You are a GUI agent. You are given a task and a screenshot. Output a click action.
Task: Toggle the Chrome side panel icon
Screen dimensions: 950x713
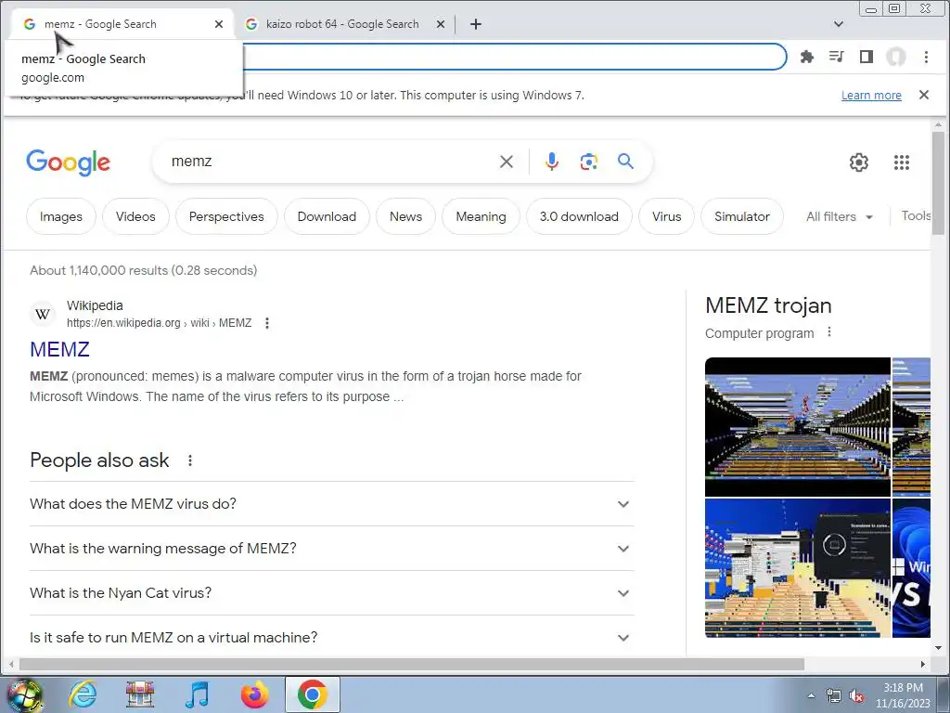click(x=867, y=57)
